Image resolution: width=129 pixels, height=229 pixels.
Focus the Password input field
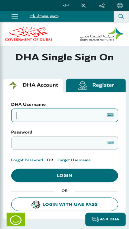65,143
